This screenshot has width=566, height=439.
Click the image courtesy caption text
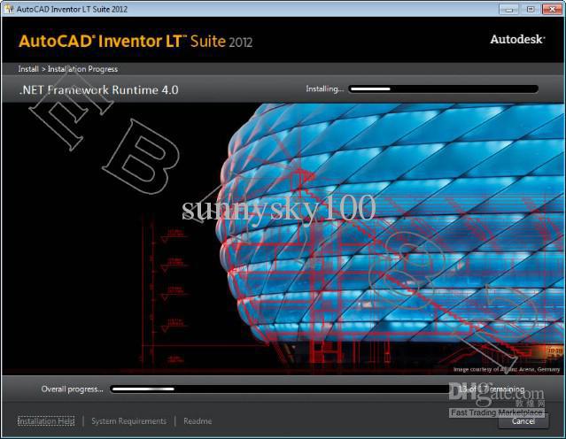(507, 369)
